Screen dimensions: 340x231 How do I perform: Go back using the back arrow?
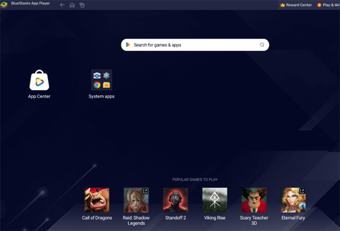tap(62, 5)
